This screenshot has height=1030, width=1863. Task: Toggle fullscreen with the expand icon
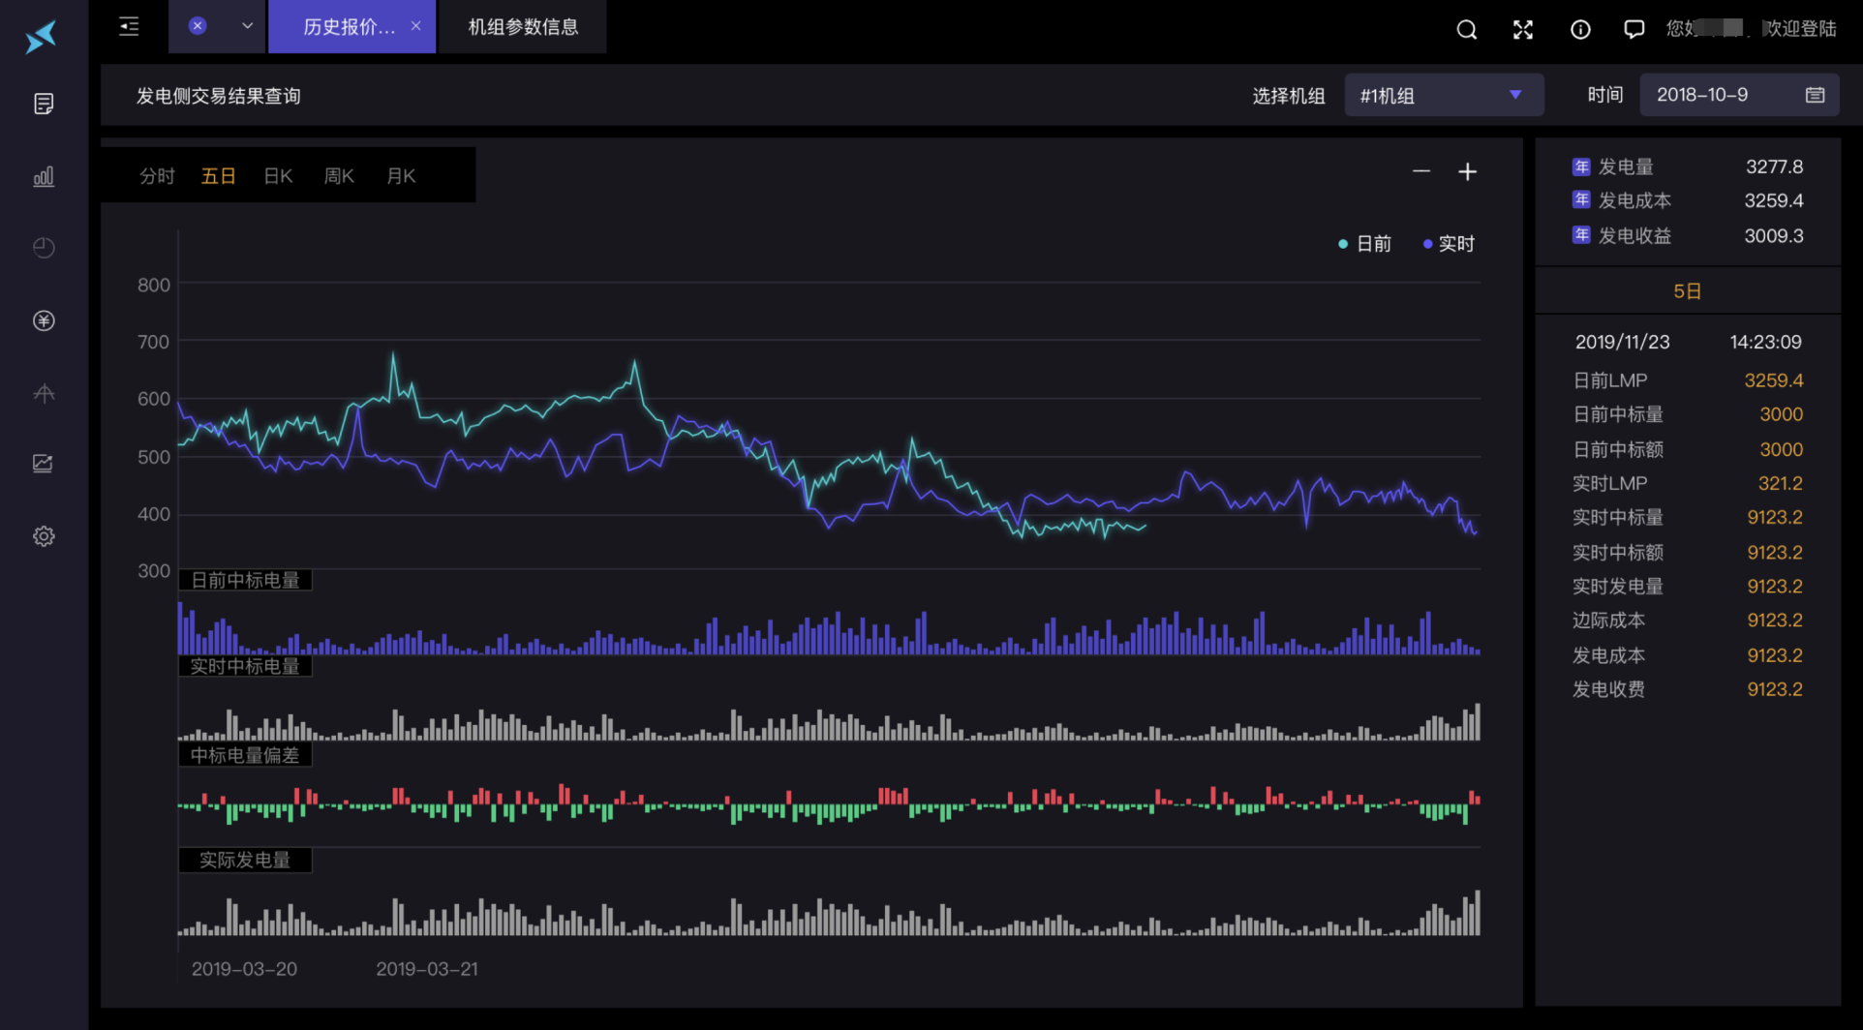pos(1523,29)
